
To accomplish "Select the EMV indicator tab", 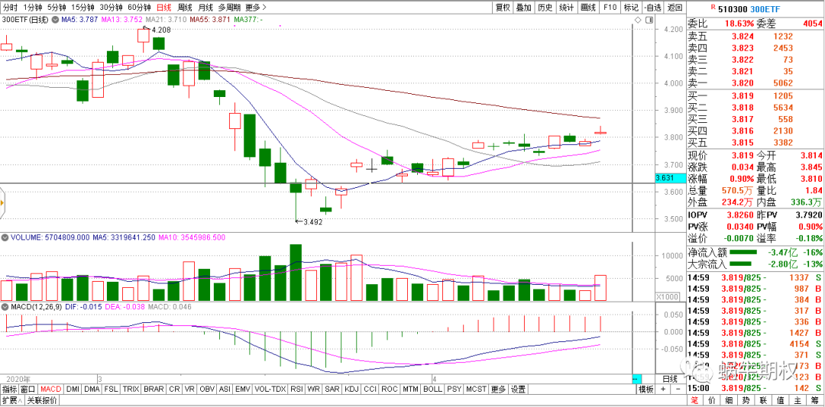I will pyautogui.click(x=243, y=389).
